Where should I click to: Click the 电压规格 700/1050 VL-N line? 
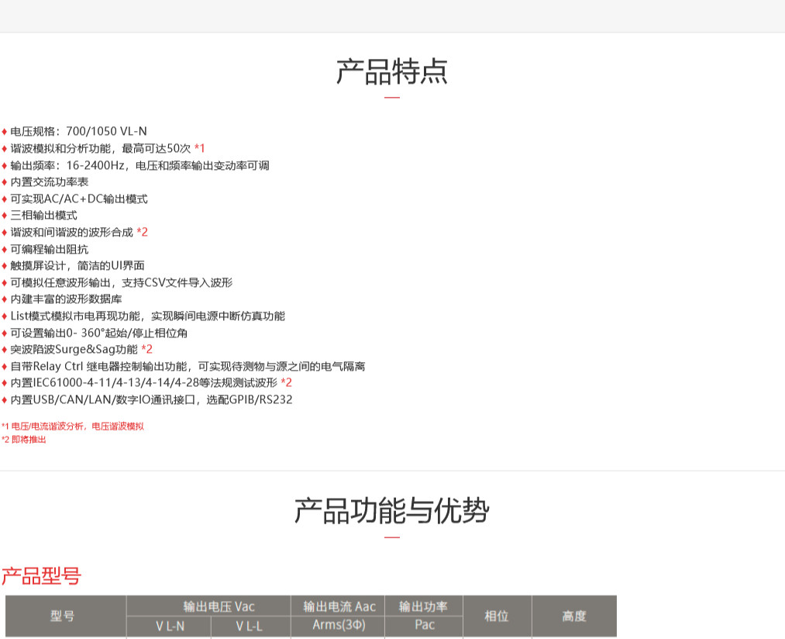77,131
